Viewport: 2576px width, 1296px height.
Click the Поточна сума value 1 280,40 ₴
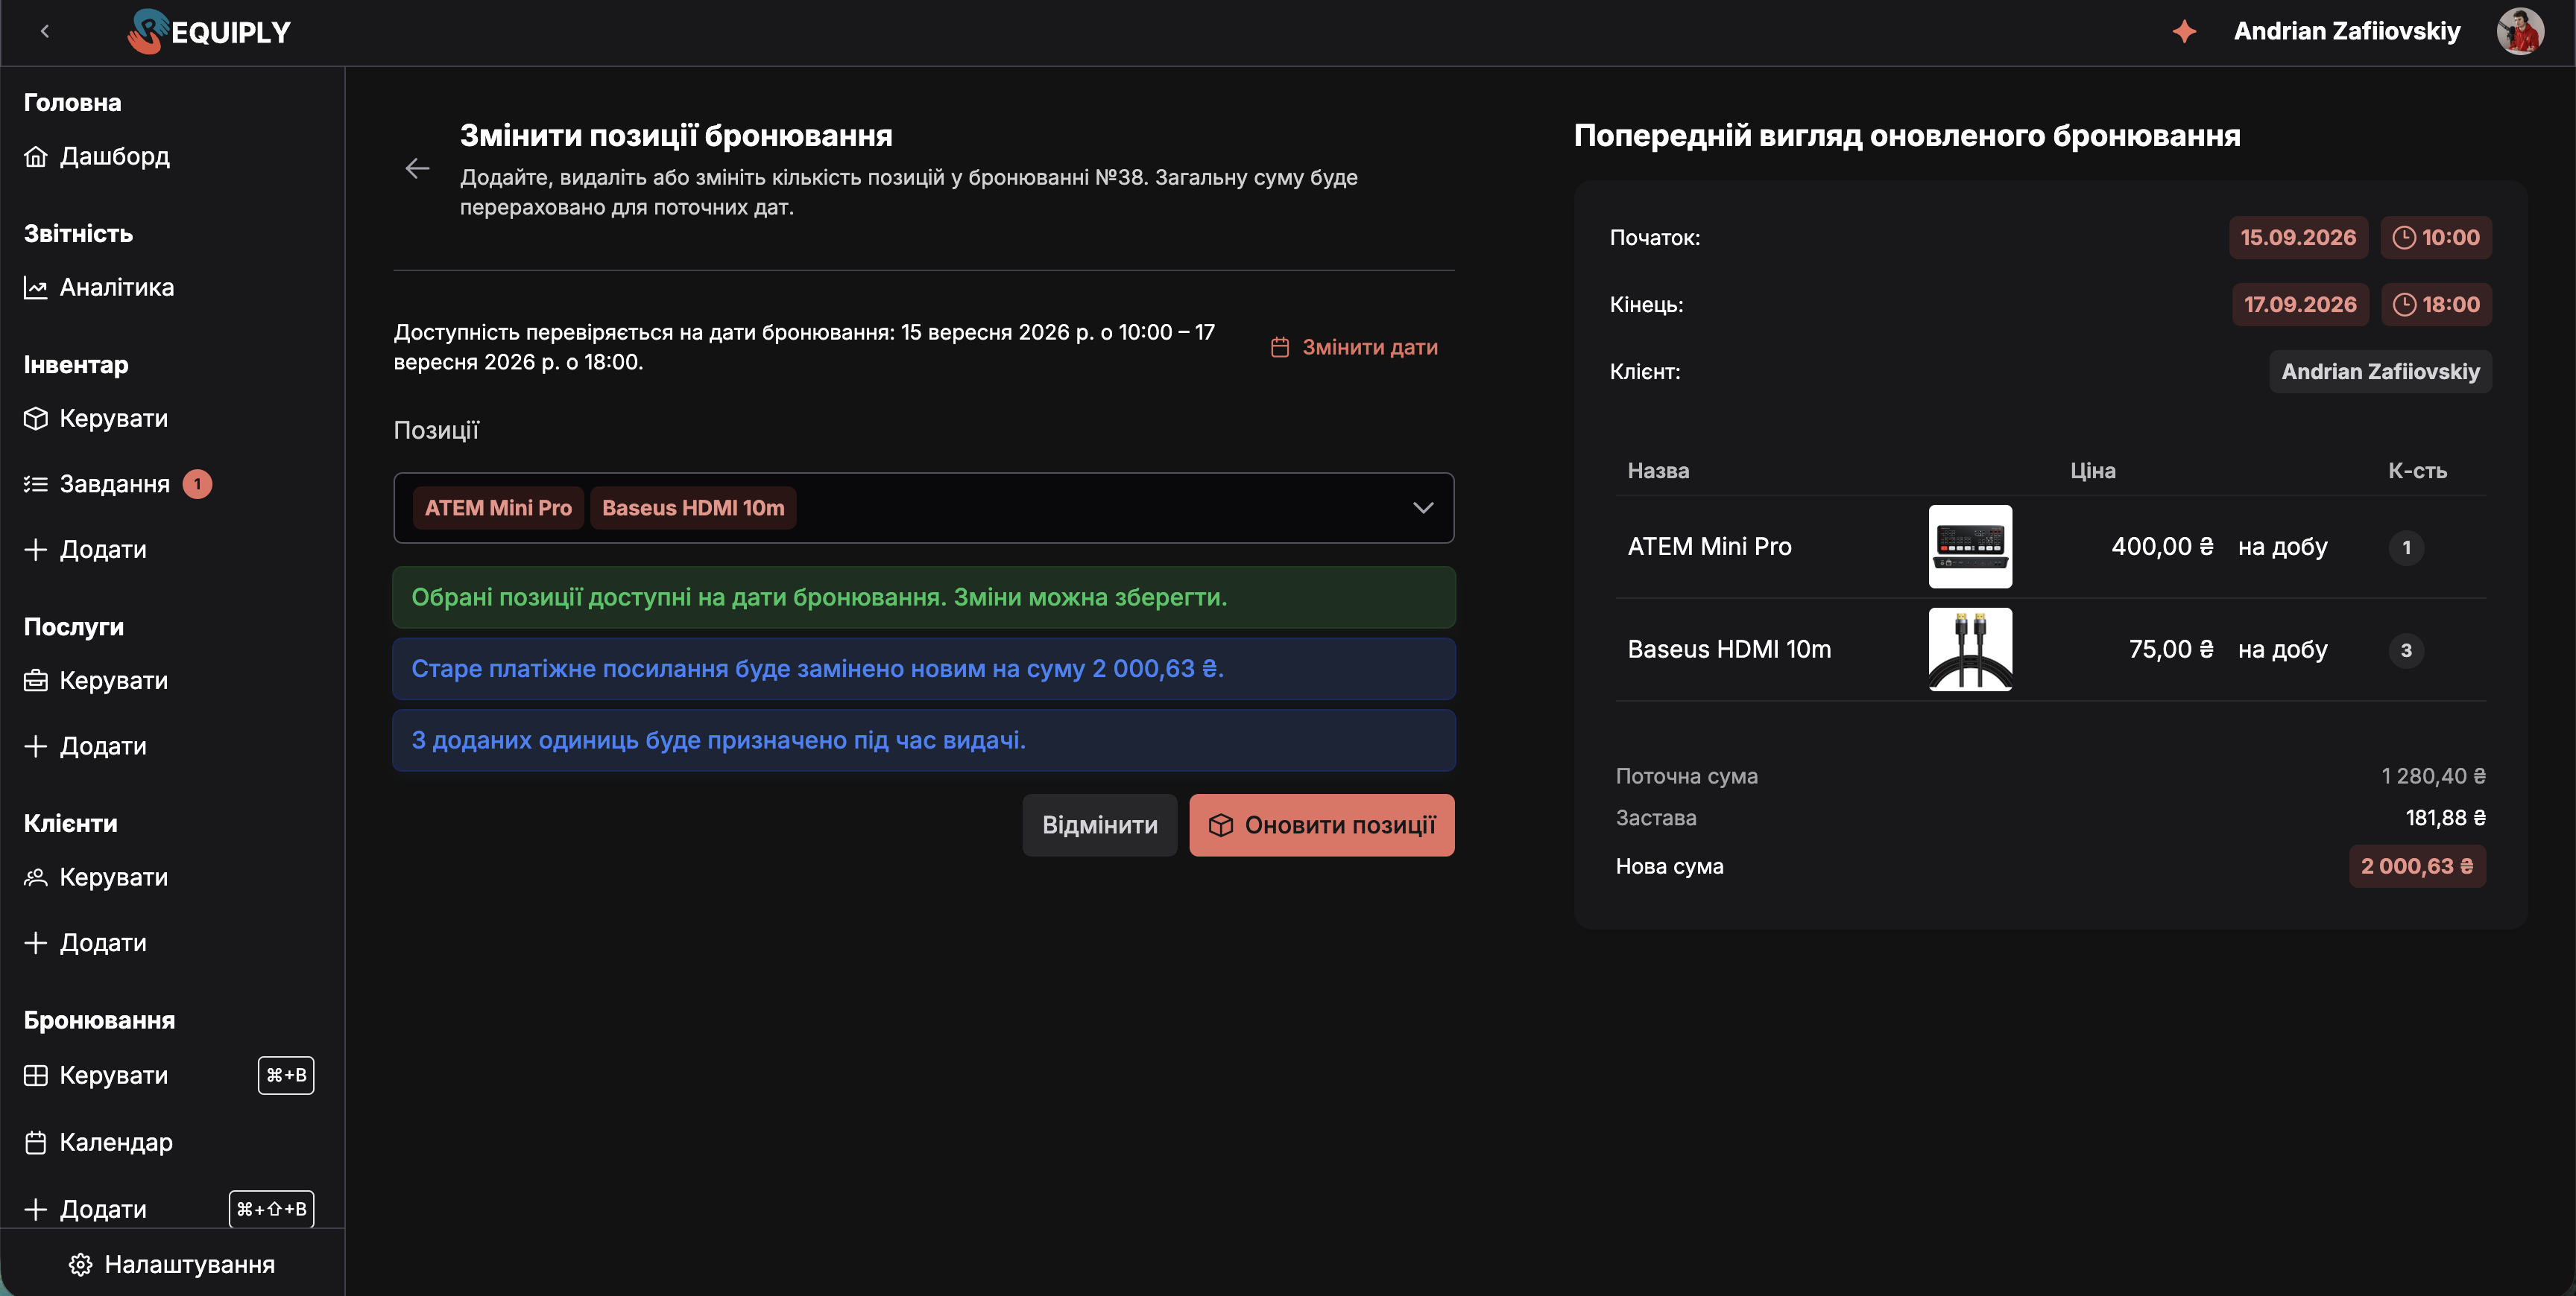click(2433, 776)
